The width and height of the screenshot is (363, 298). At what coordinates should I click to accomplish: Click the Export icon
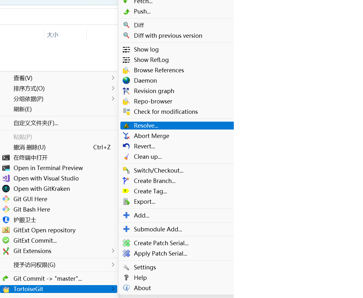point(126,202)
